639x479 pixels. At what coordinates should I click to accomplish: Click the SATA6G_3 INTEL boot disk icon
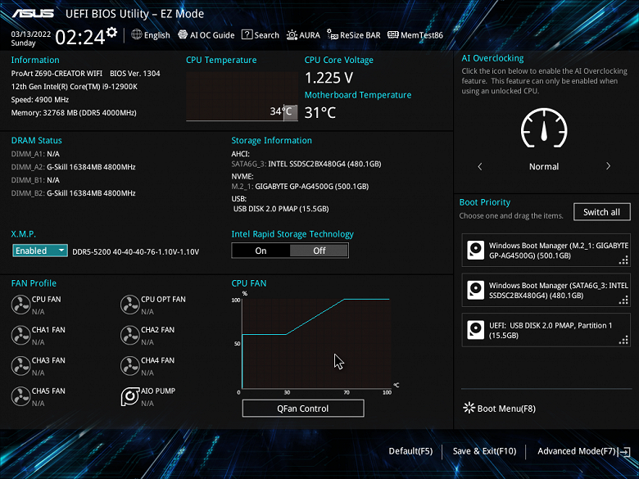pos(476,290)
